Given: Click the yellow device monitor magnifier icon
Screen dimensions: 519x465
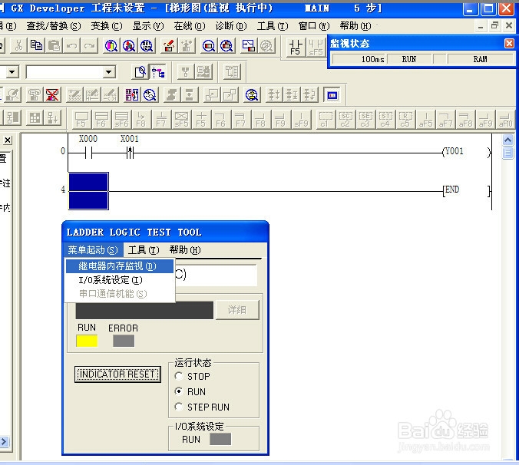Looking at the screenshot, I should click(x=252, y=95).
